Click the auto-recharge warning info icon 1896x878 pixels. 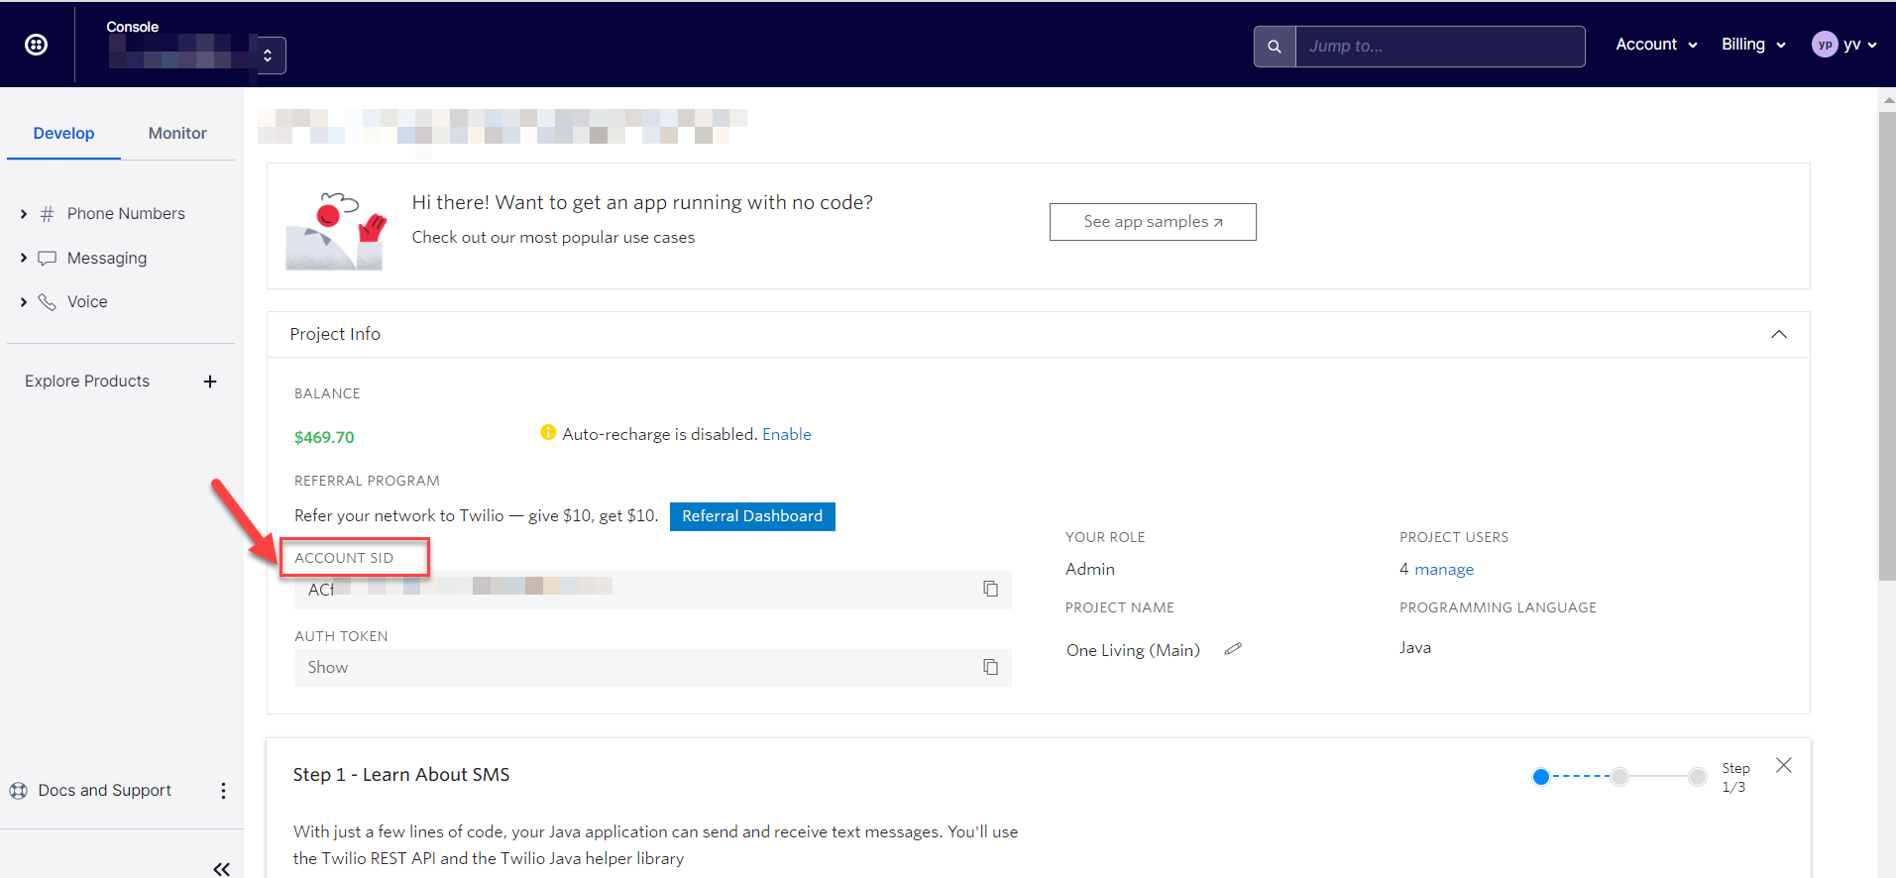[x=548, y=432]
